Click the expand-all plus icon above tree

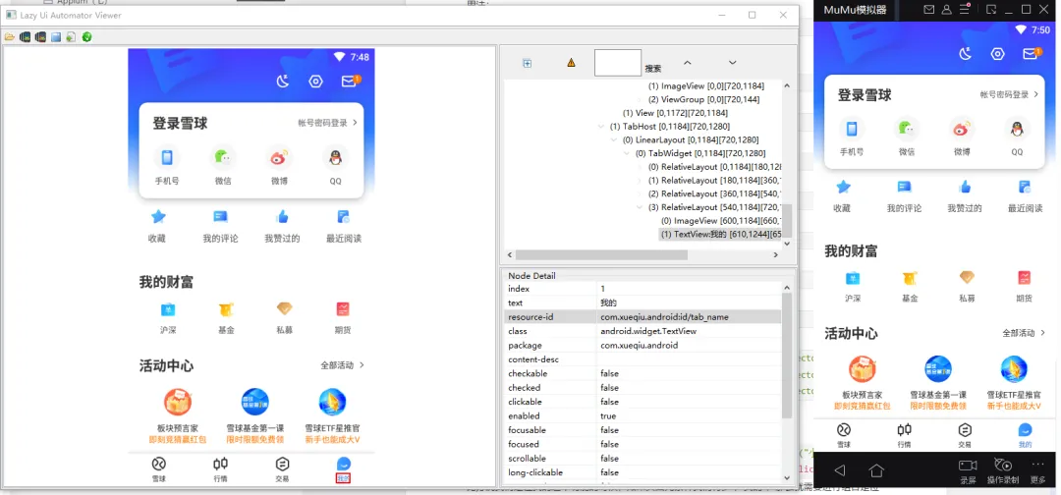point(528,63)
